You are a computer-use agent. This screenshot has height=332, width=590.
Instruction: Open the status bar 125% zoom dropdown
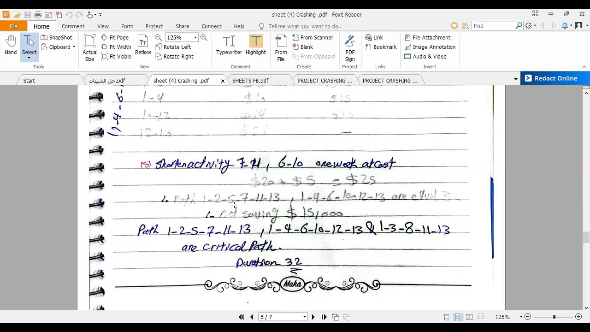(521, 317)
